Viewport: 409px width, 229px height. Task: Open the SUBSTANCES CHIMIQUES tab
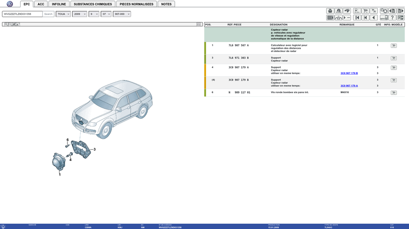pyautogui.click(x=92, y=4)
